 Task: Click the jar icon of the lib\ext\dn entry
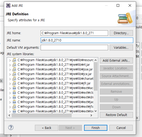14,97
